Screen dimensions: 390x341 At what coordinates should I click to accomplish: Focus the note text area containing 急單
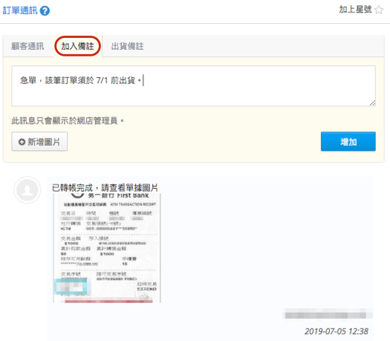pyautogui.click(x=193, y=86)
